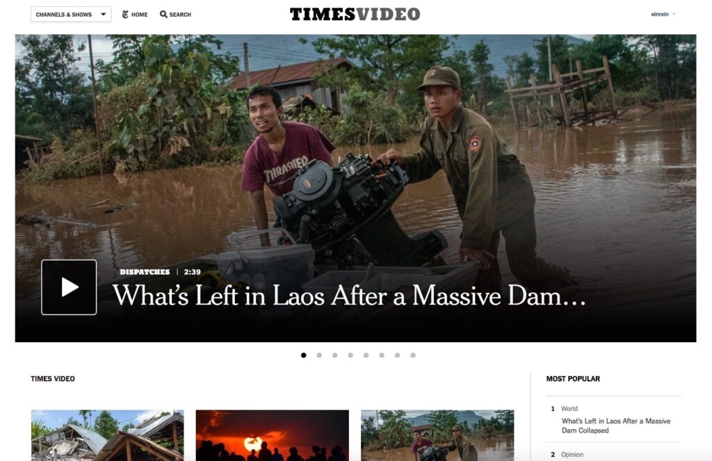Viewport: 712px width, 461px height.
Task: Open the red sunset silhouettes video thumbnail
Action: pos(273,435)
